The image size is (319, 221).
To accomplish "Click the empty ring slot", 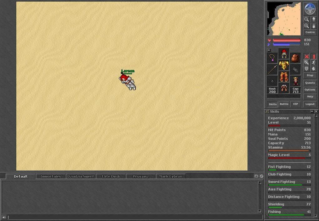I will tap(272, 81).
